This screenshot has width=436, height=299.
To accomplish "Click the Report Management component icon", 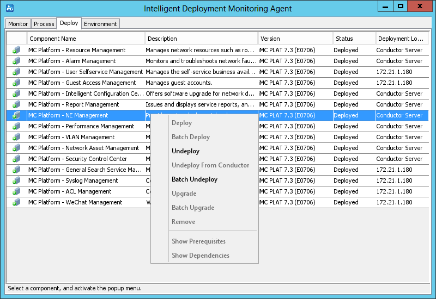I will click(16, 104).
